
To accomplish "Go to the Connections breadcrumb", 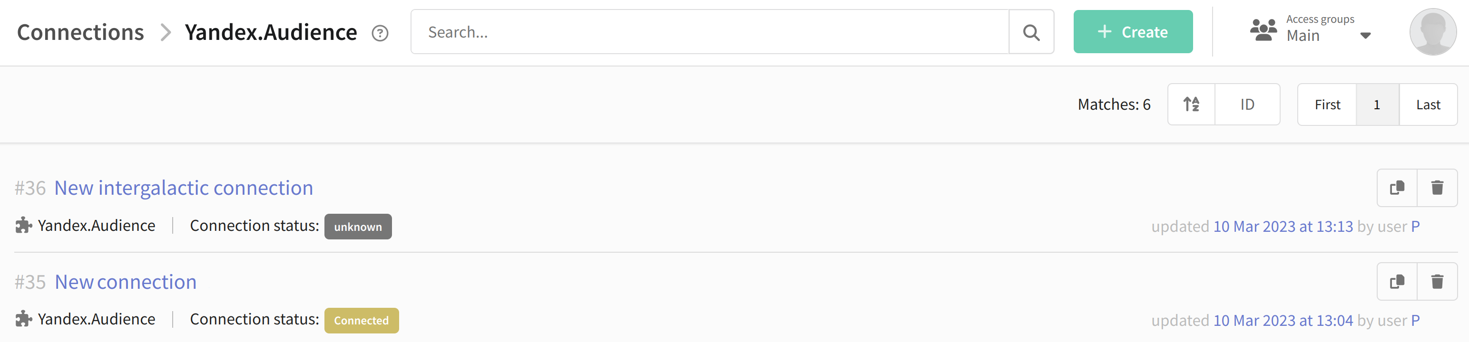I will 80,32.
